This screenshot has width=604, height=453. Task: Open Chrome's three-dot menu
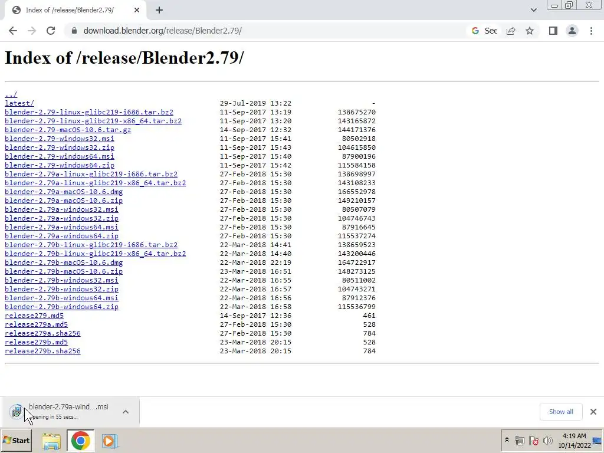tap(591, 31)
